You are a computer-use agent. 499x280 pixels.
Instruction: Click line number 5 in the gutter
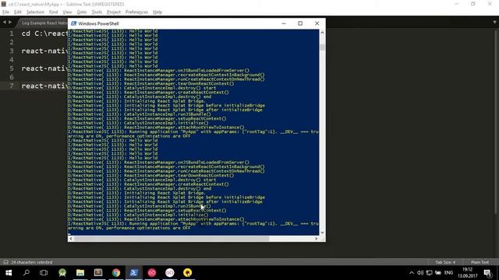point(12,68)
